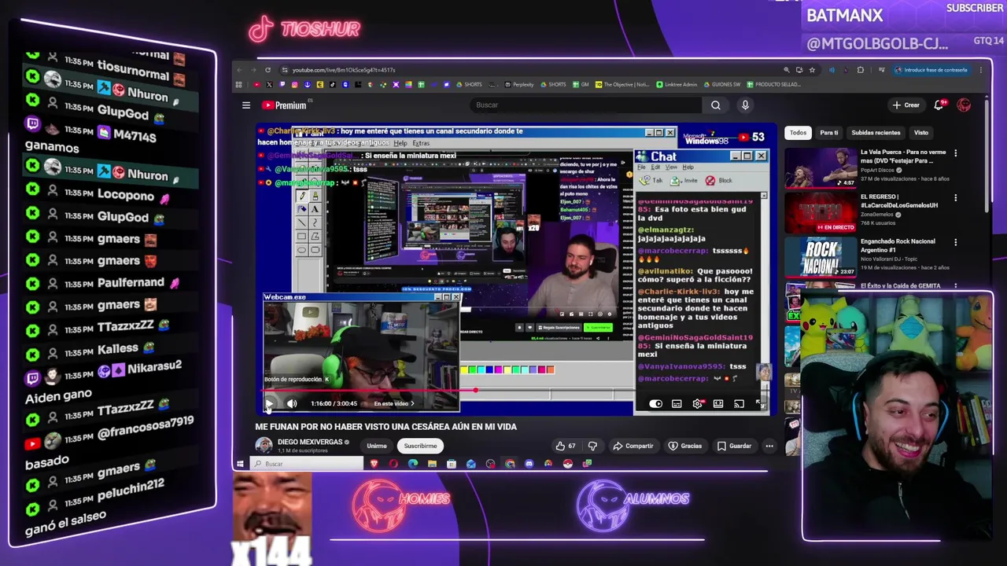
Task: Click the 'Suscribirme' button
Action: [x=420, y=446]
